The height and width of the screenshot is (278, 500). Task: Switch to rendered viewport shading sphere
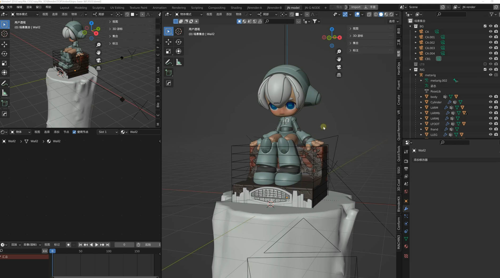pyautogui.click(x=391, y=14)
